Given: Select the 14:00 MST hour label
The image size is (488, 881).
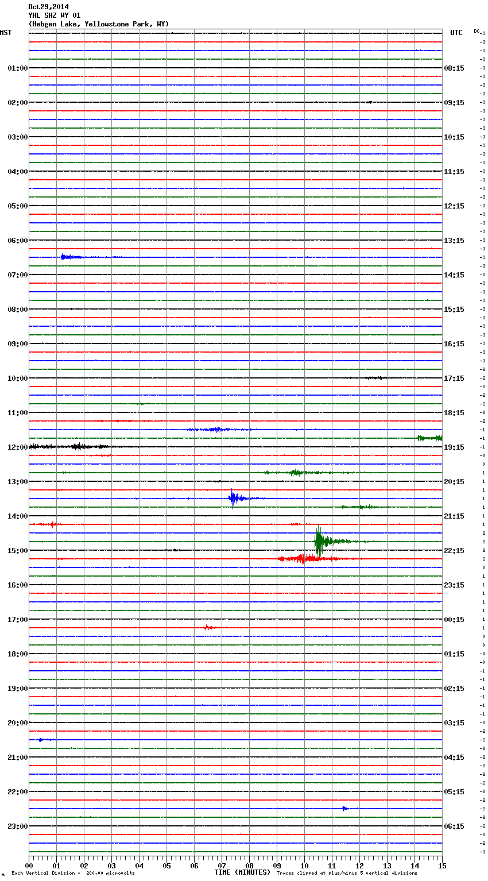Looking at the screenshot, I should point(18,516).
